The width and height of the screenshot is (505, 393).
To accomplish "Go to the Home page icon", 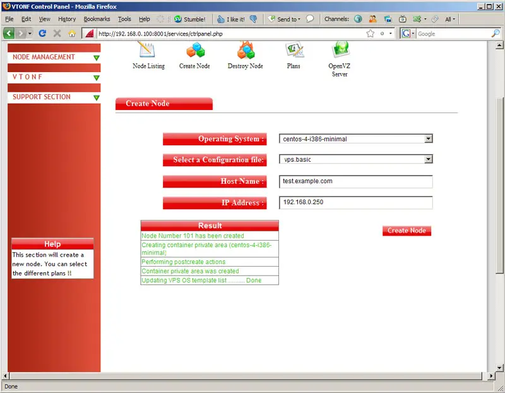I will pos(72,33).
